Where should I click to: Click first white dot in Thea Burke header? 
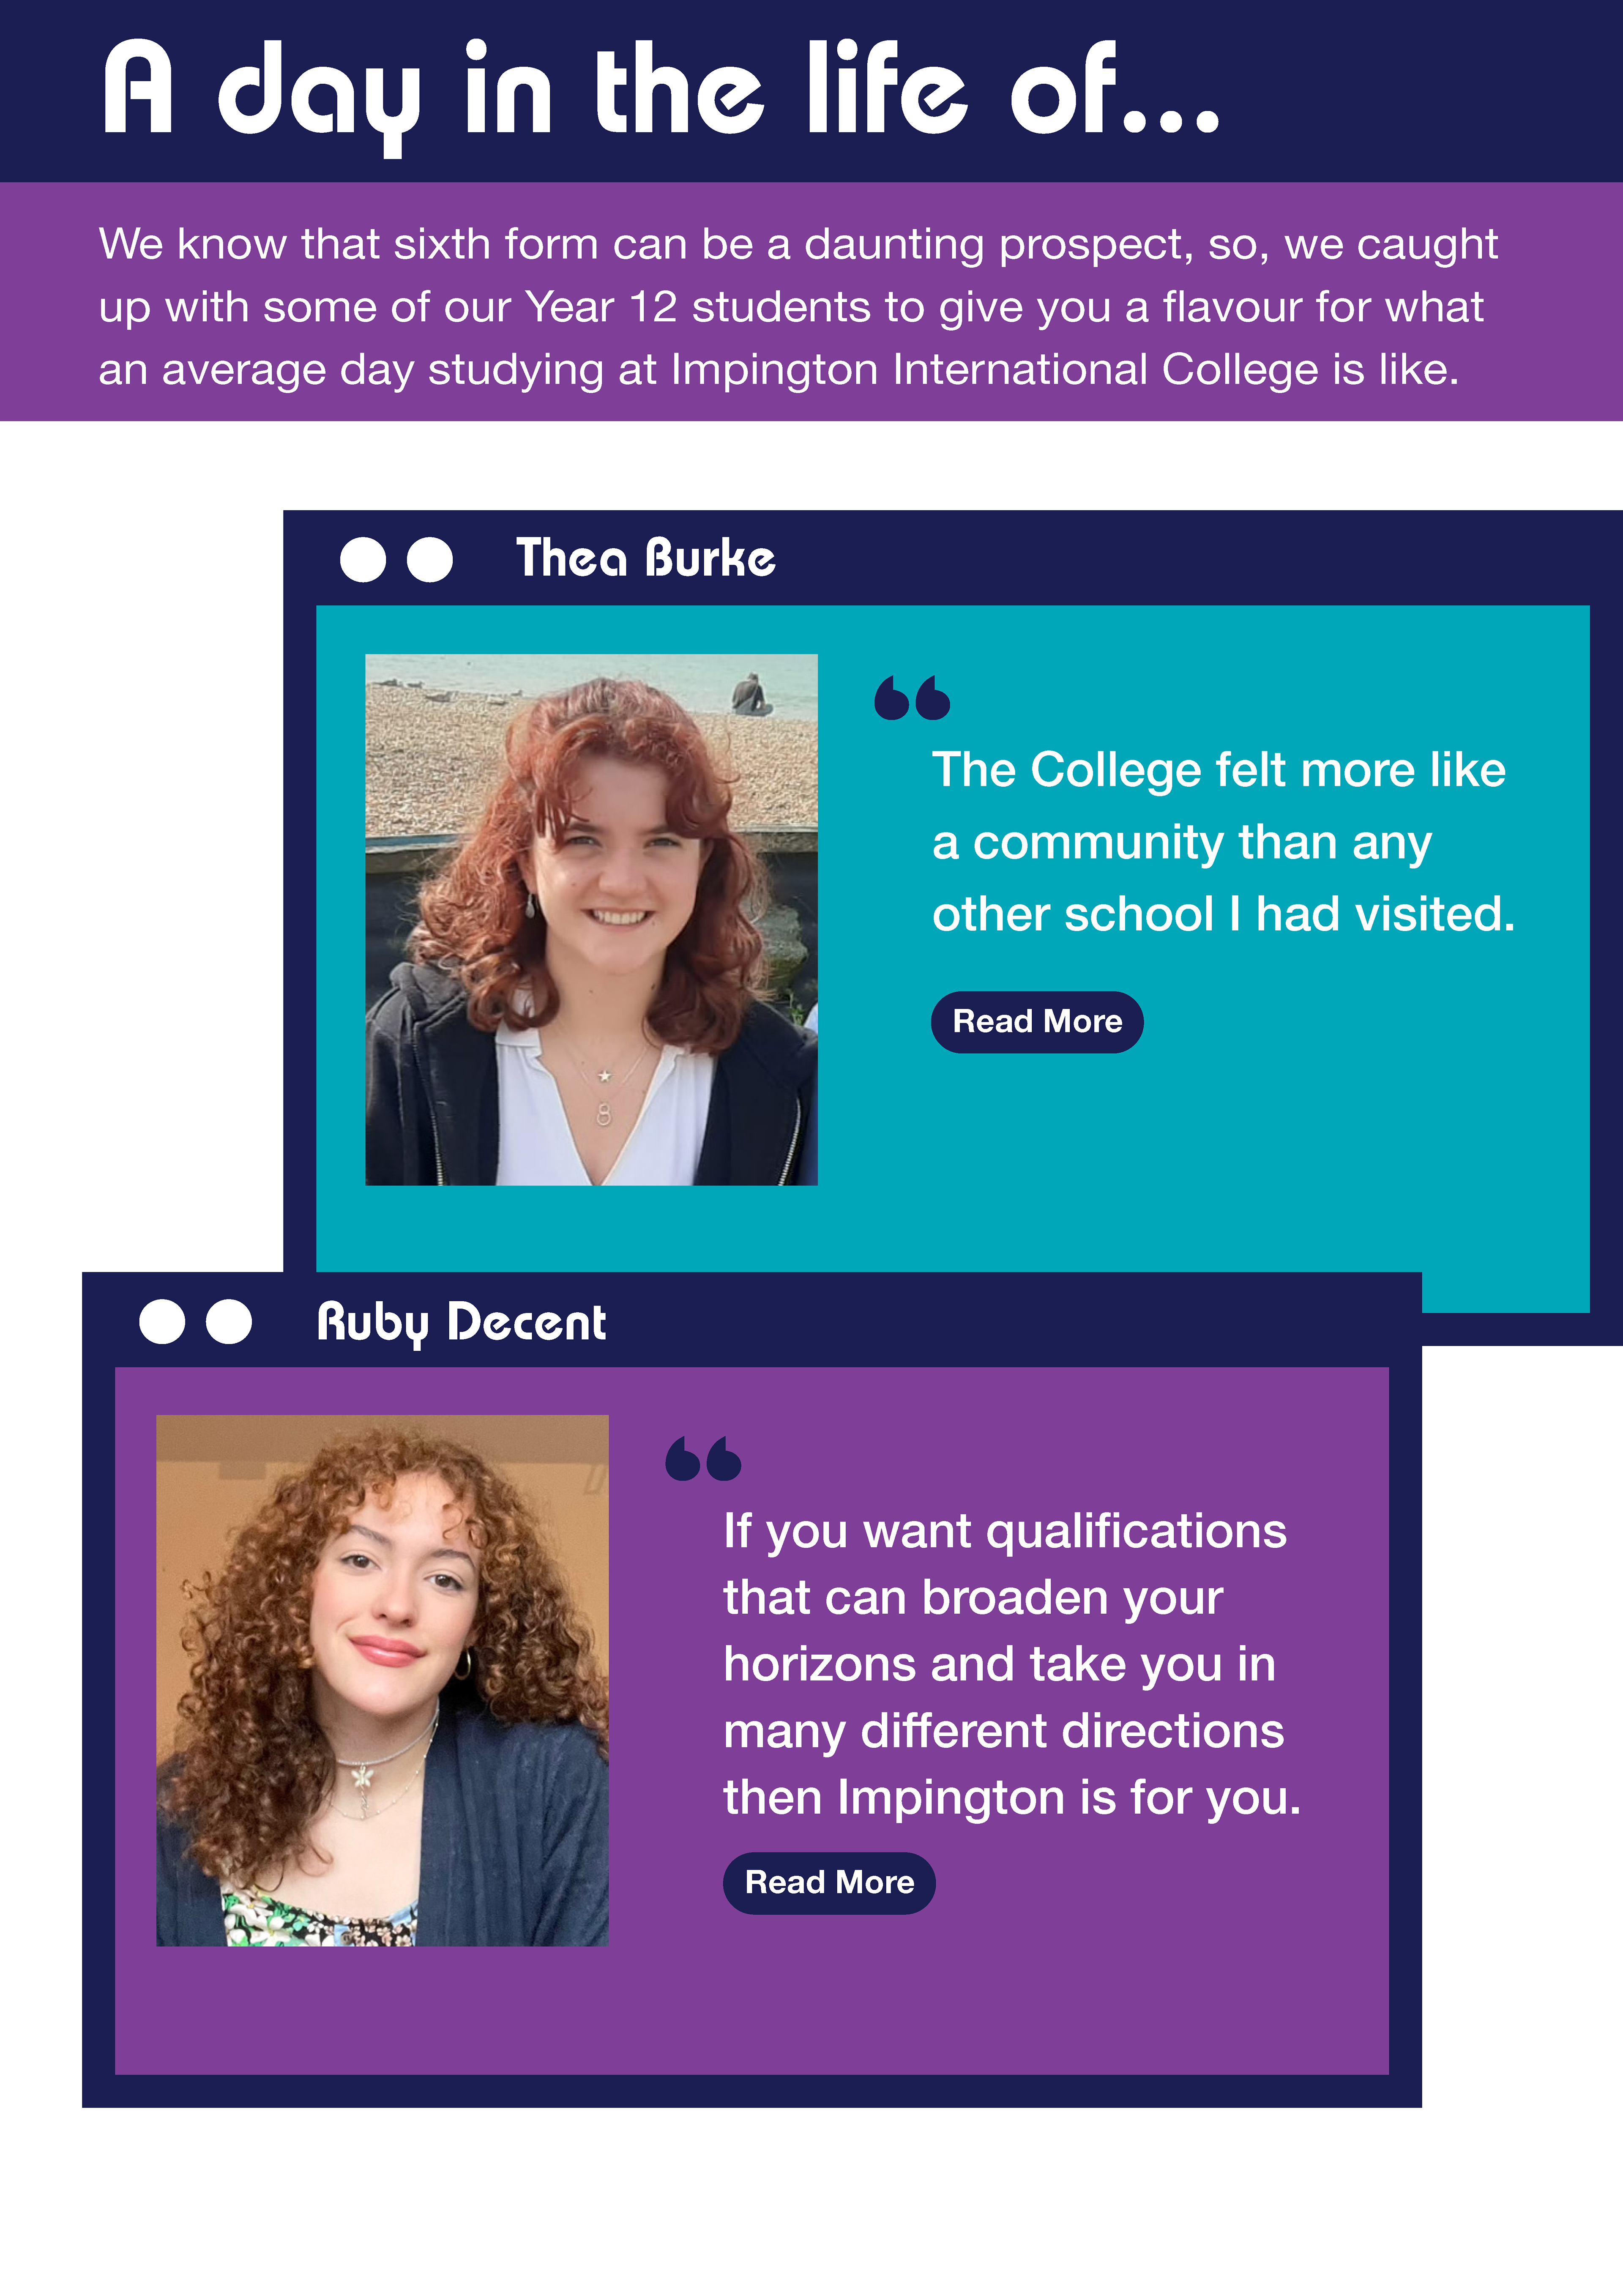363,559
